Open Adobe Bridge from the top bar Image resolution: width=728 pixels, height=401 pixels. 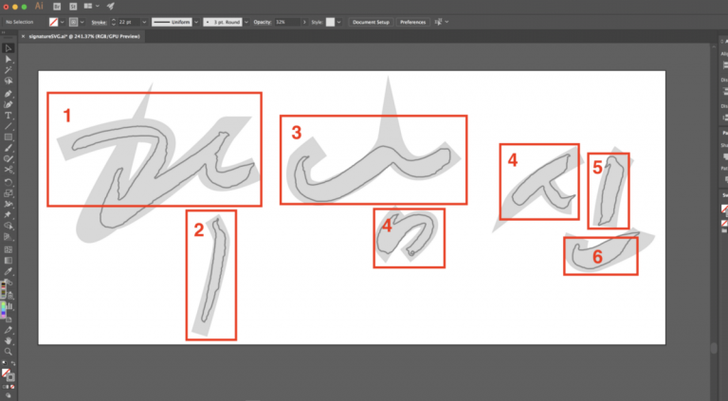[x=57, y=6]
